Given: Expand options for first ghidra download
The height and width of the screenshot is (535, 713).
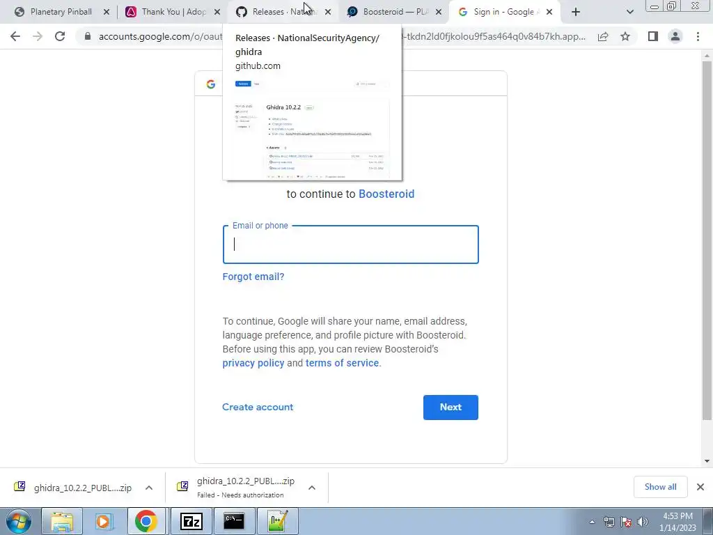Looking at the screenshot, I should 149,488.
